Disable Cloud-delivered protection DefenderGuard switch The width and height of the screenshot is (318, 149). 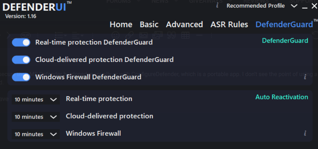point(21,60)
